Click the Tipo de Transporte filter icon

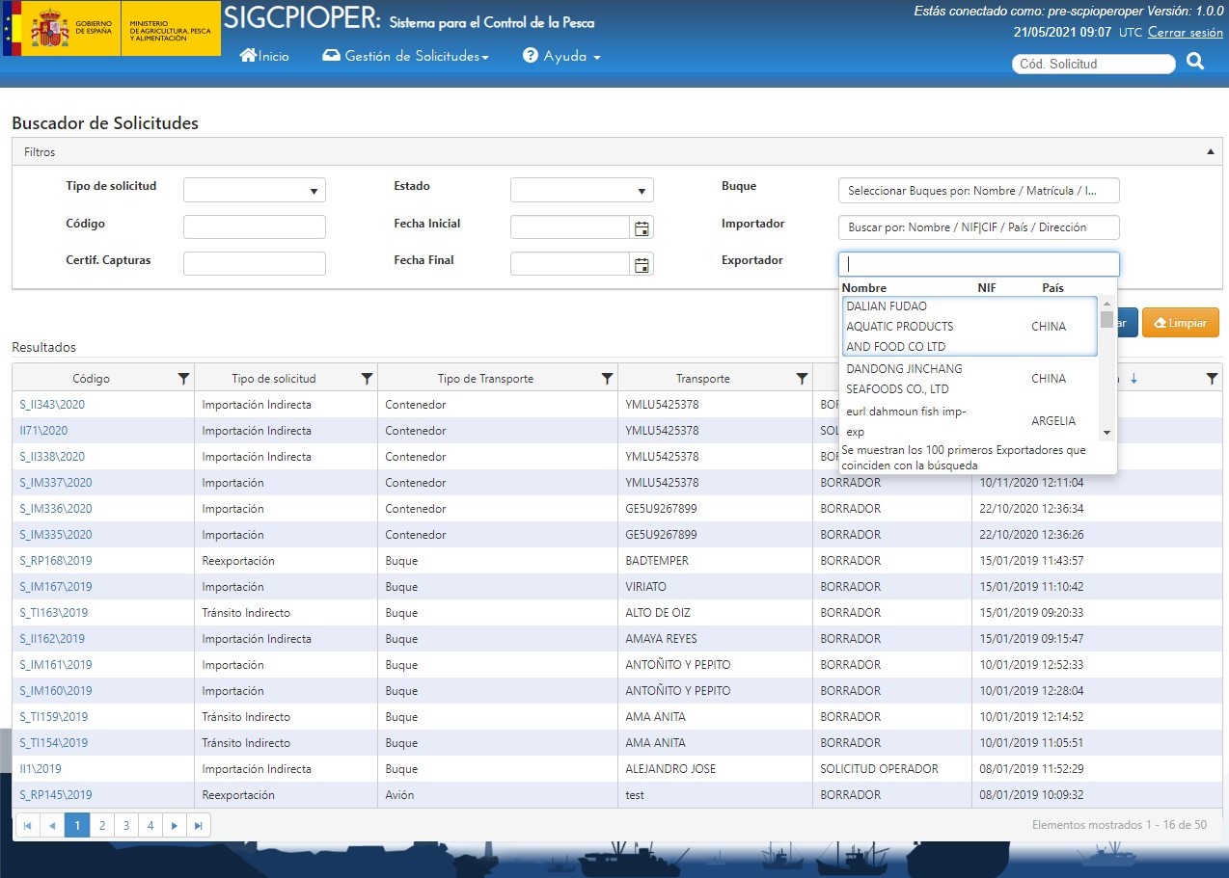pos(607,379)
